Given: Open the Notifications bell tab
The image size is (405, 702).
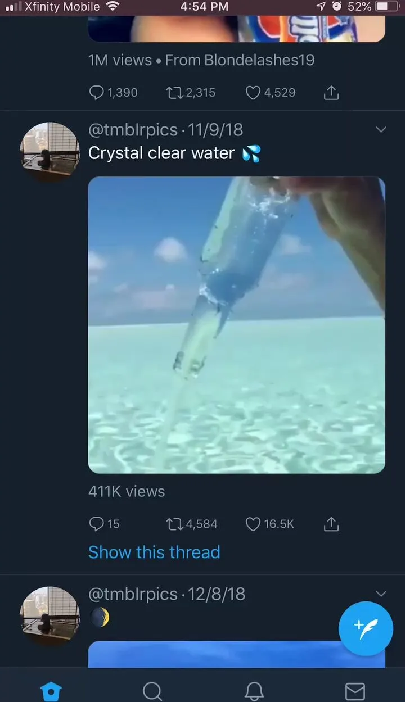Looking at the screenshot, I should point(254,691).
